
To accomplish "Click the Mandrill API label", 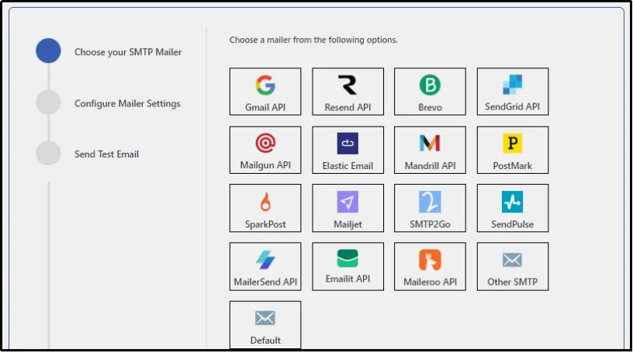I will pos(430,166).
